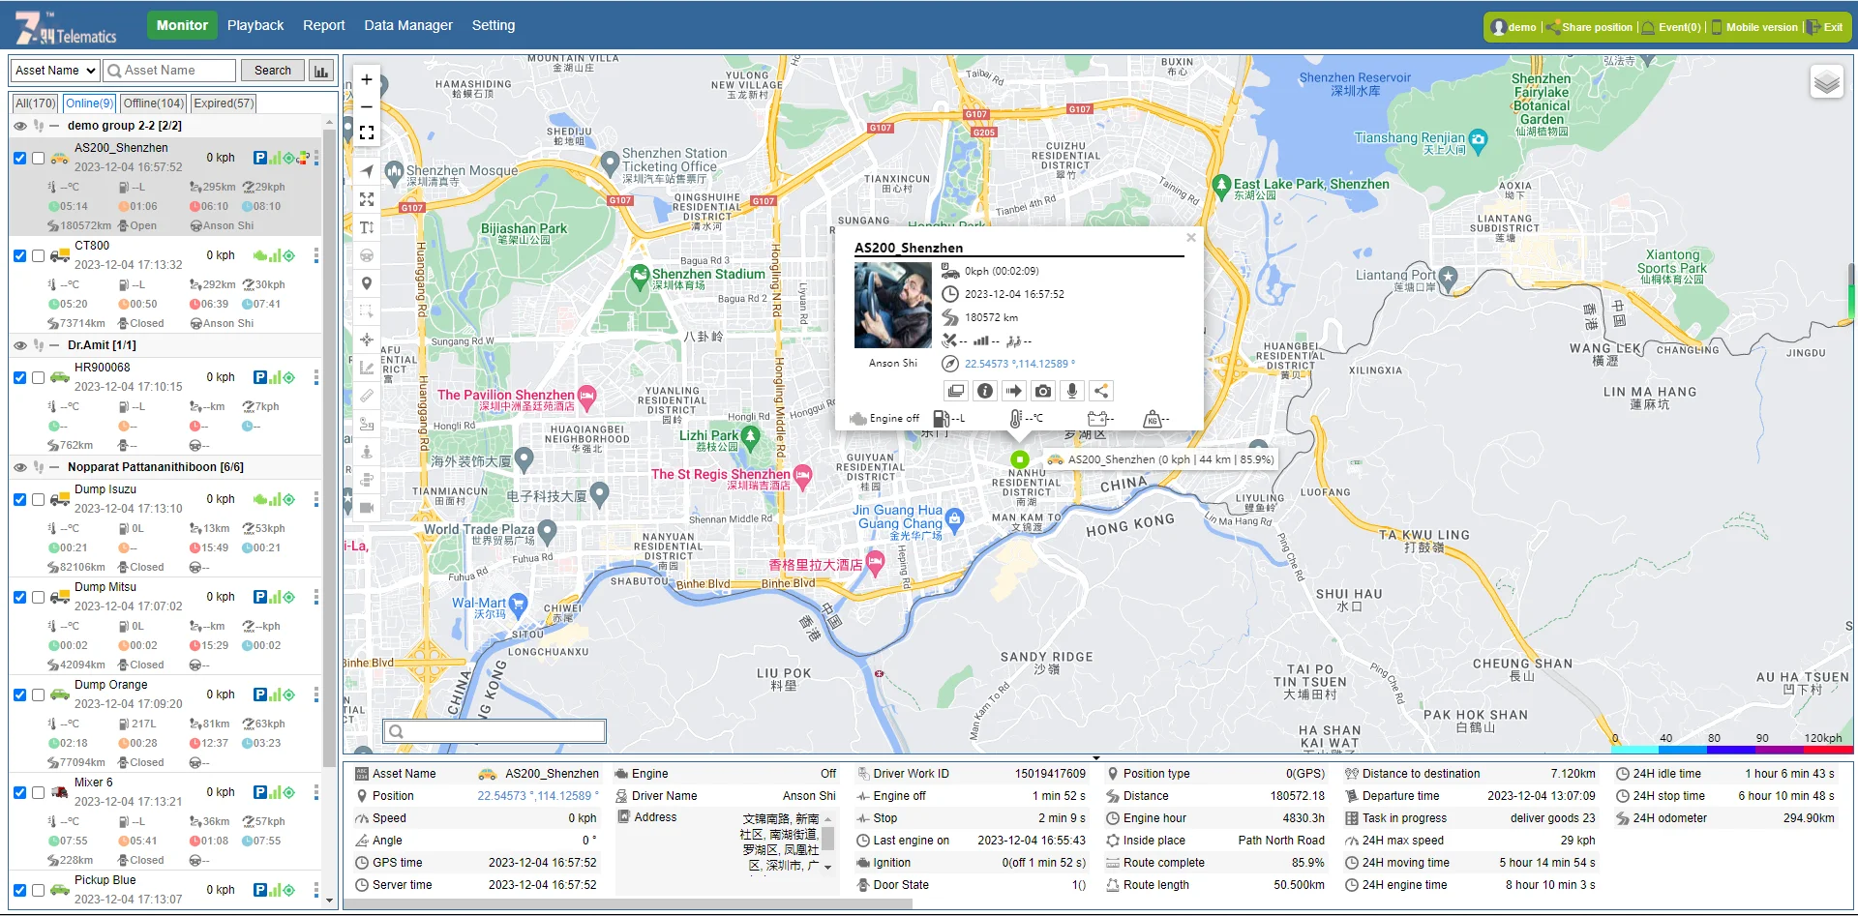Click the microphone icon in AS200_Shenzhen popup
This screenshot has height=916, width=1858.
point(1072,391)
